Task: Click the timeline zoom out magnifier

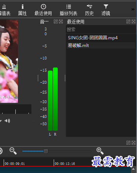Action: (13, 151)
